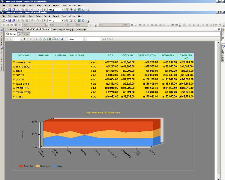Click the Copy icon in front toolbar

click(x=23, y=20)
